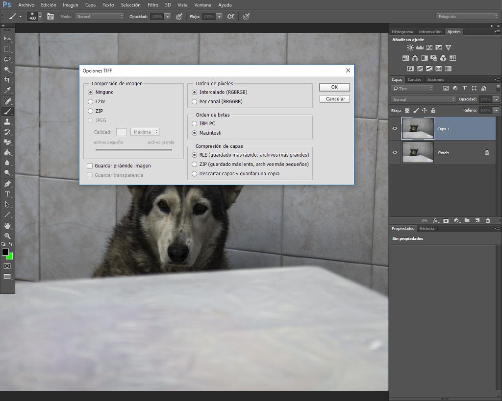This screenshot has height=401, width=502.
Task: Click Cancelar in TIFF options dialog
Action: tap(334, 99)
